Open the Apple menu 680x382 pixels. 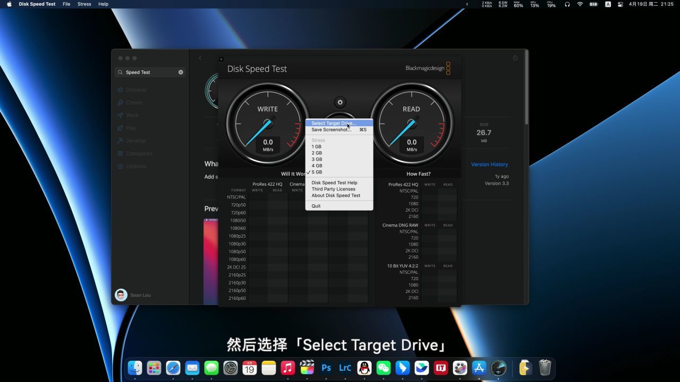9,4
